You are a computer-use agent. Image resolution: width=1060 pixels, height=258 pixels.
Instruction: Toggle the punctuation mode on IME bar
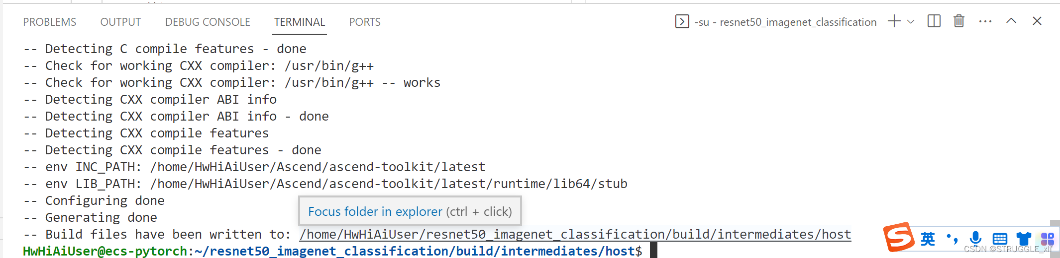point(952,239)
